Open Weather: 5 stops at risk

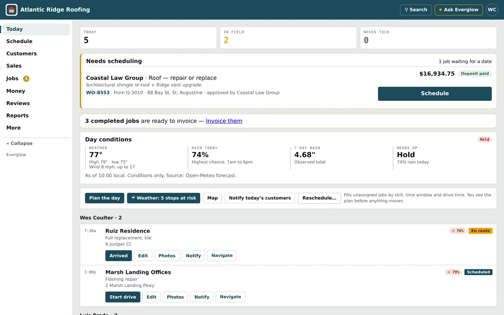tap(164, 198)
